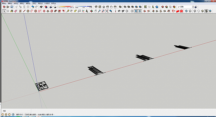Select the Walk footprints tool
The height and width of the screenshot is (117, 216).
(123, 11)
